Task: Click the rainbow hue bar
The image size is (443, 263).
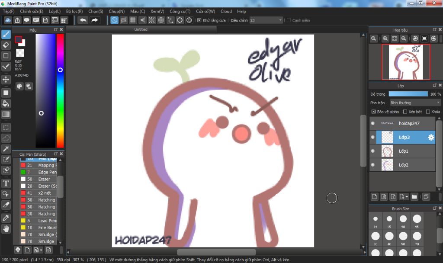Action: click(60, 91)
